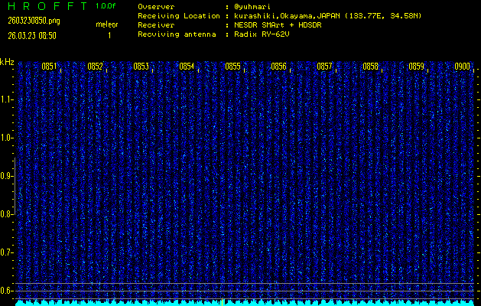Select the 0900 time marker
The height and width of the screenshot is (306, 481).
462,67
